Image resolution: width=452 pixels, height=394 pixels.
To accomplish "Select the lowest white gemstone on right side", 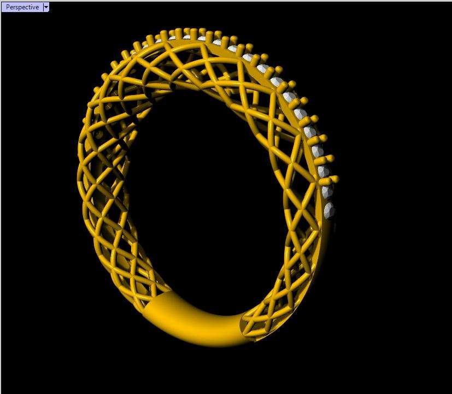I will 330,210.
